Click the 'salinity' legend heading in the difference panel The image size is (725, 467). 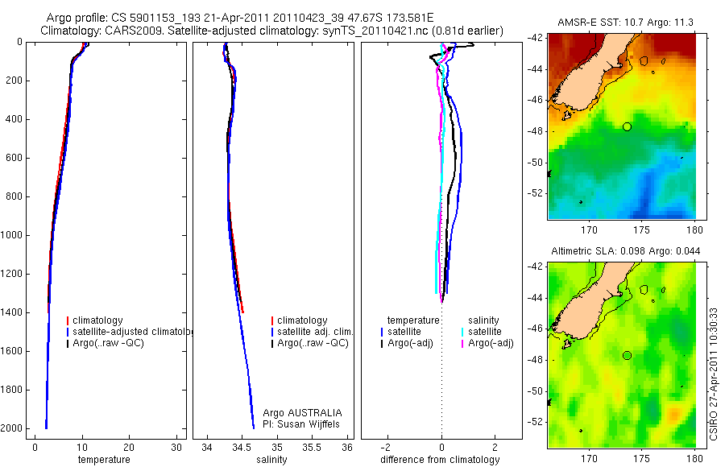[483, 320]
